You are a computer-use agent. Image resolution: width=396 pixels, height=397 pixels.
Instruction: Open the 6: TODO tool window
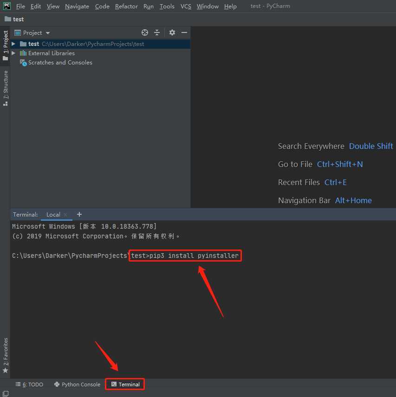29,384
